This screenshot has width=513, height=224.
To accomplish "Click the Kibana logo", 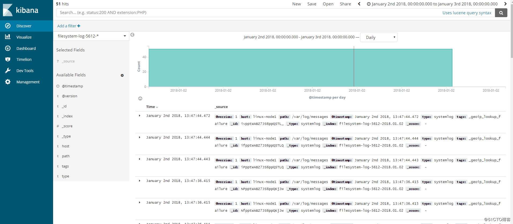I will point(21,10).
